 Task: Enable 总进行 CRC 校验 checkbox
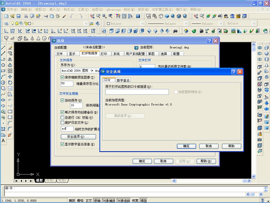62,118
